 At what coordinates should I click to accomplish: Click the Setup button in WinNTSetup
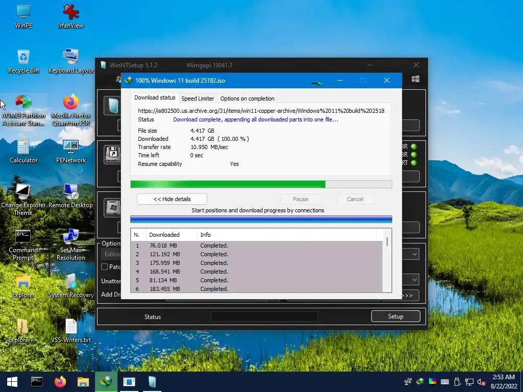pos(396,316)
